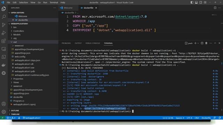Open the Accounts icon

click(4, 104)
